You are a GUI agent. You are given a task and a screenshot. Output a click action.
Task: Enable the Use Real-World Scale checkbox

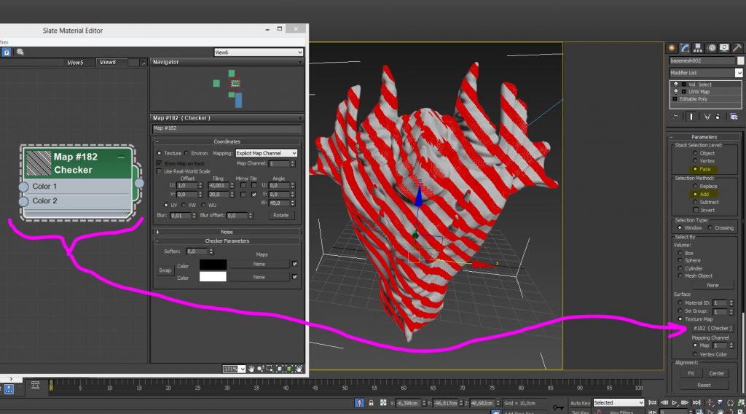pyautogui.click(x=160, y=171)
